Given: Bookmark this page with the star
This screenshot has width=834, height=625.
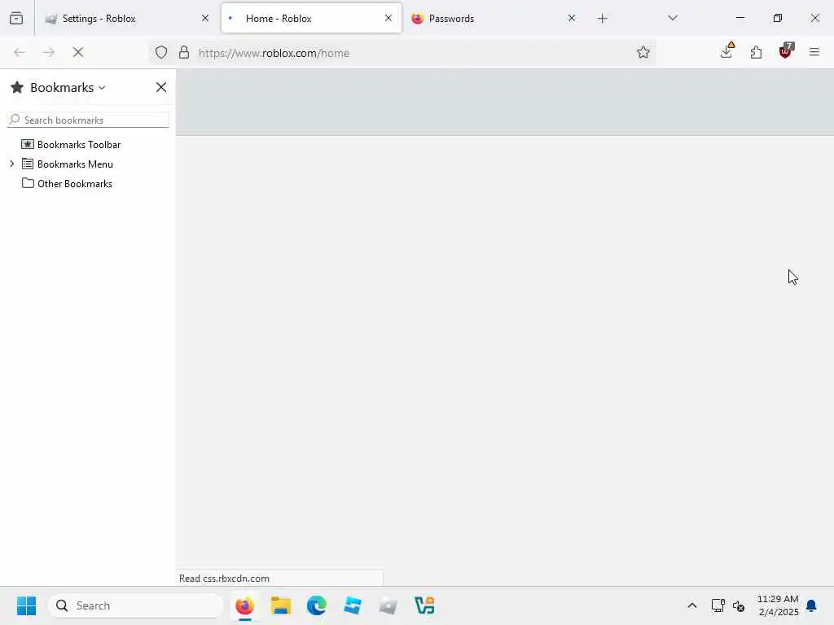Looking at the screenshot, I should point(643,52).
